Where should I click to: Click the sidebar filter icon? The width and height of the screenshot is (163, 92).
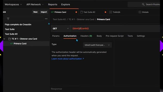pos(8,19)
